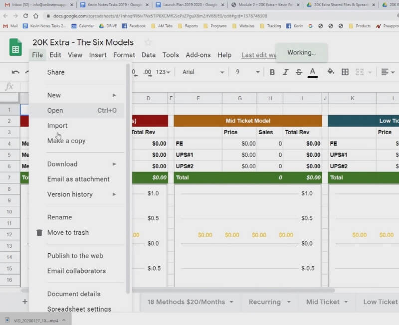Open the Google G bookmark

pyautogui.click(x=310, y=26)
